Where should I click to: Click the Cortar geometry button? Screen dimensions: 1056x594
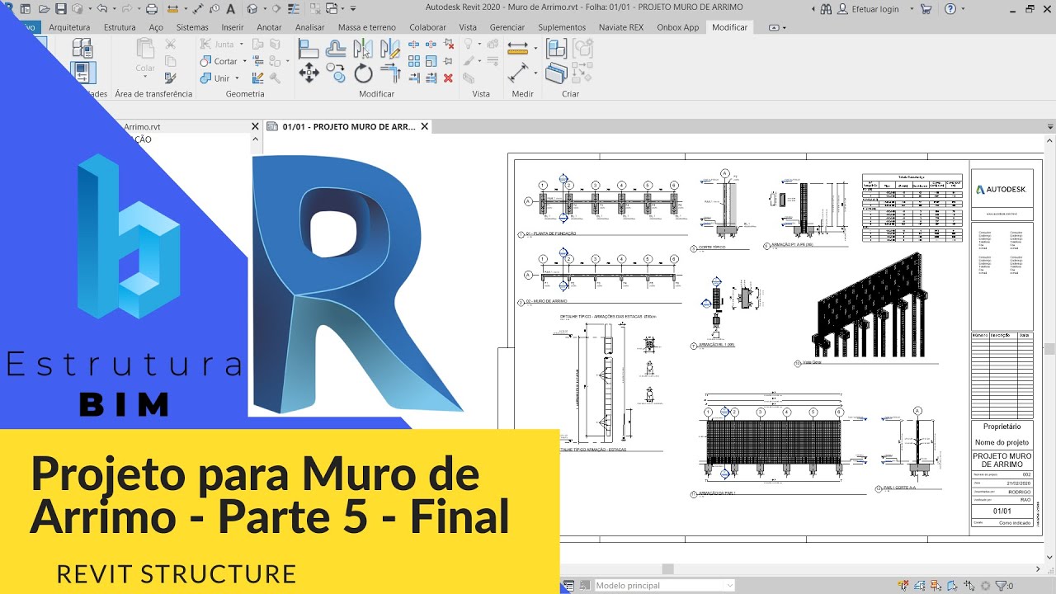pos(219,61)
